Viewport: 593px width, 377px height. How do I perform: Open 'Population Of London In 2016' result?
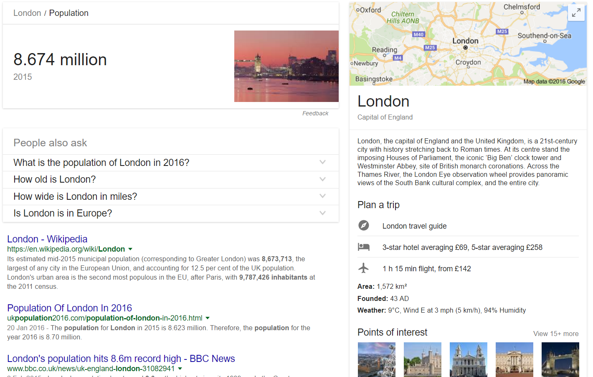(x=69, y=308)
